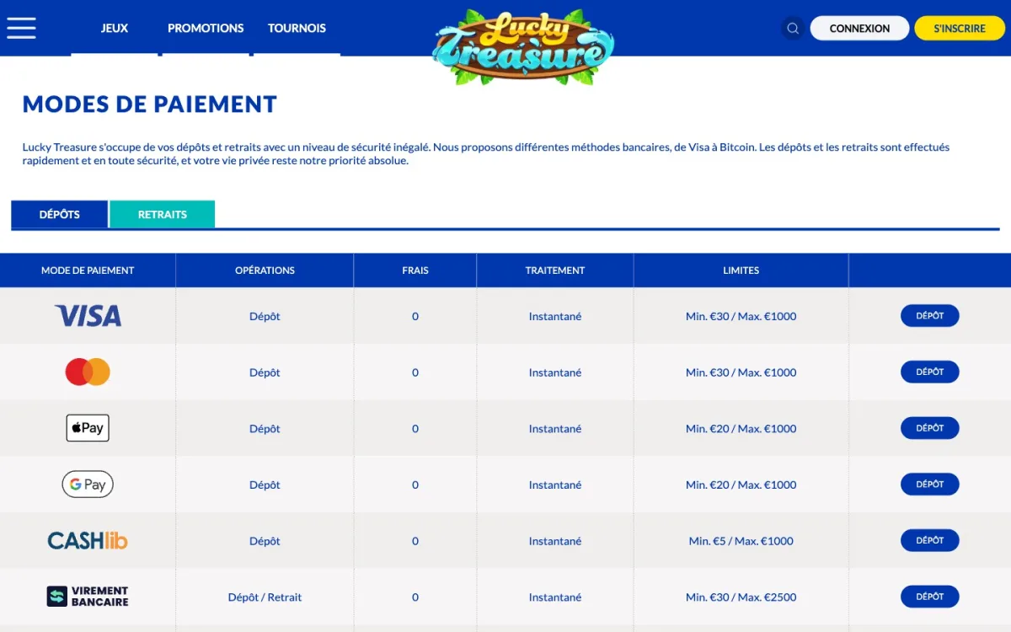The width and height of the screenshot is (1011, 632).
Task: Click the Google Pay logo
Action: (x=88, y=485)
